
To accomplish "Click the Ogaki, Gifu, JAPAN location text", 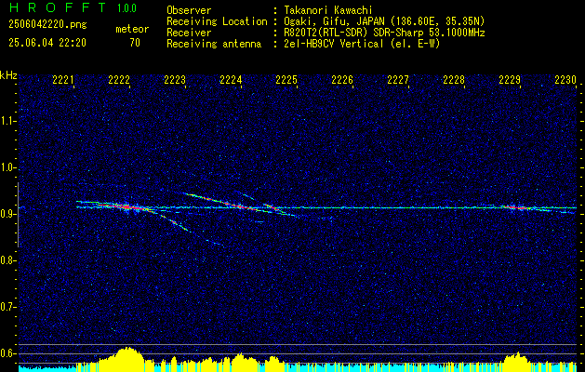I will [x=384, y=21].
